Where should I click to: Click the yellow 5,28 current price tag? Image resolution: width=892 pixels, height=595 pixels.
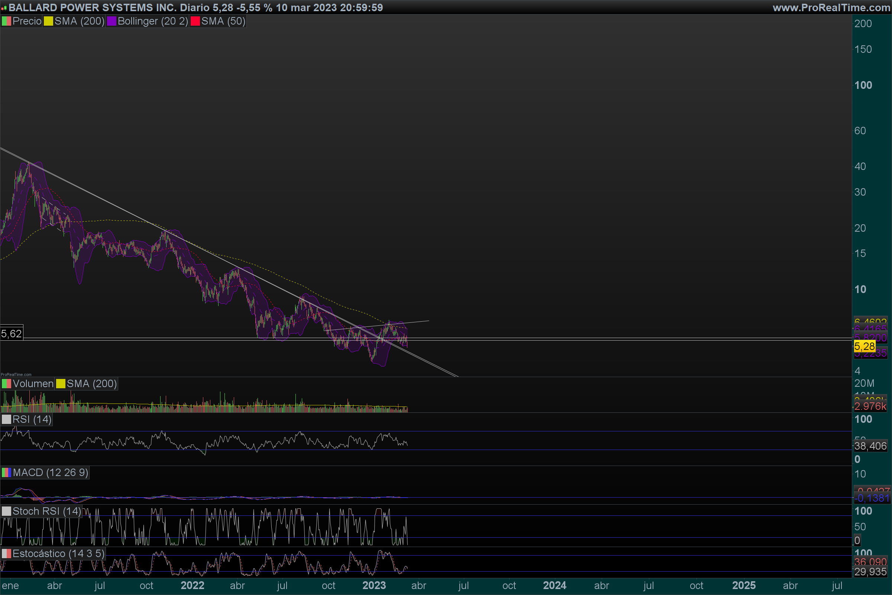click(864, 346)
